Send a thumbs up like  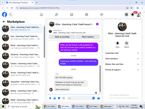point(99,98)
